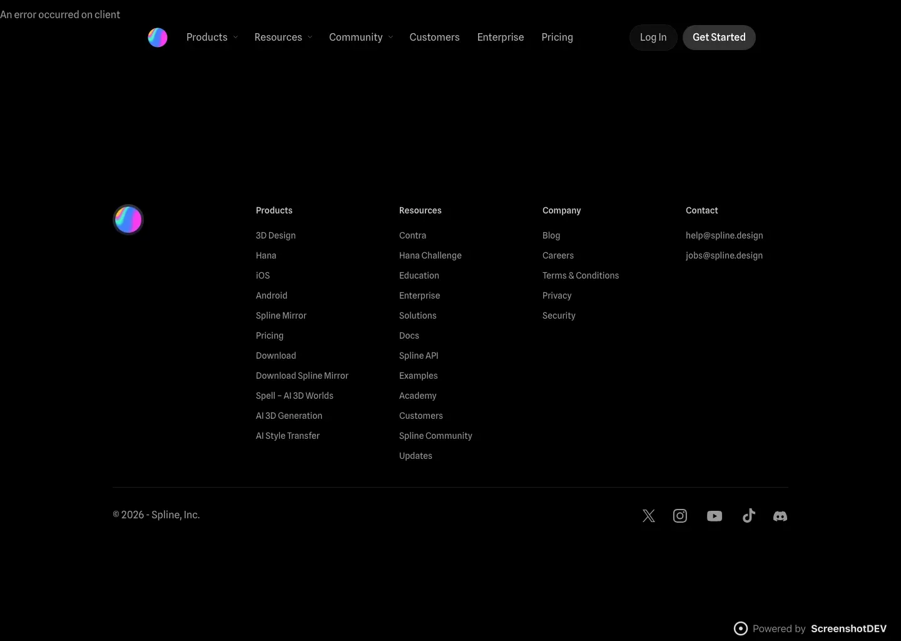The width and height of the screenshot is (901, 641).
Task: Go to the Blog link
Action: 551,235
